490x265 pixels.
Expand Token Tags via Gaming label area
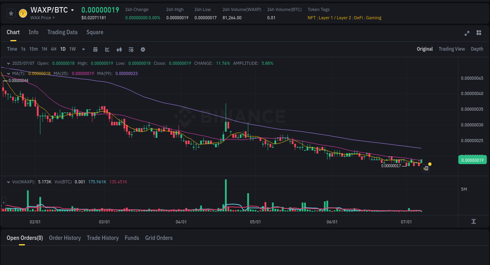374,18
